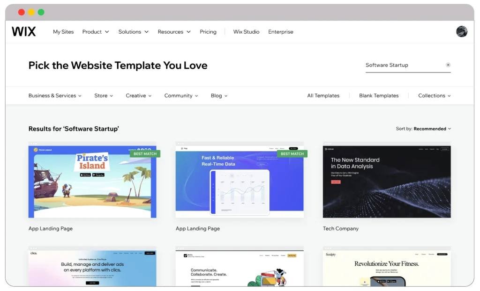
Task: Expand the Solutions dropdown menu
Action: point(133,32)
